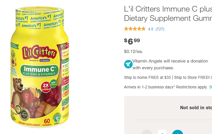
Task: Increase quantity with the teal plus button
Action: click(178, 132)
